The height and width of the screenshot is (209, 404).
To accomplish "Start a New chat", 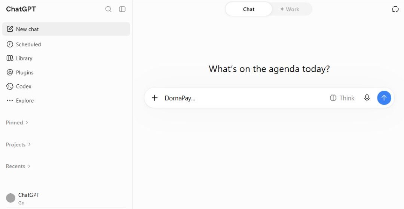I will (66, 29).
